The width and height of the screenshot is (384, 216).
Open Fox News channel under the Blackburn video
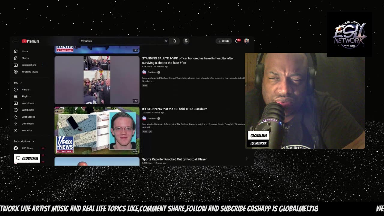click(x=152, y=118)
